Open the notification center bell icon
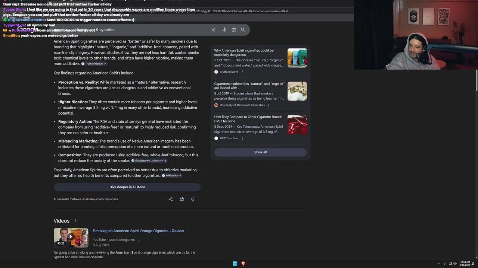The width and height of the screenshot is (478, 268). coord(474,264)
